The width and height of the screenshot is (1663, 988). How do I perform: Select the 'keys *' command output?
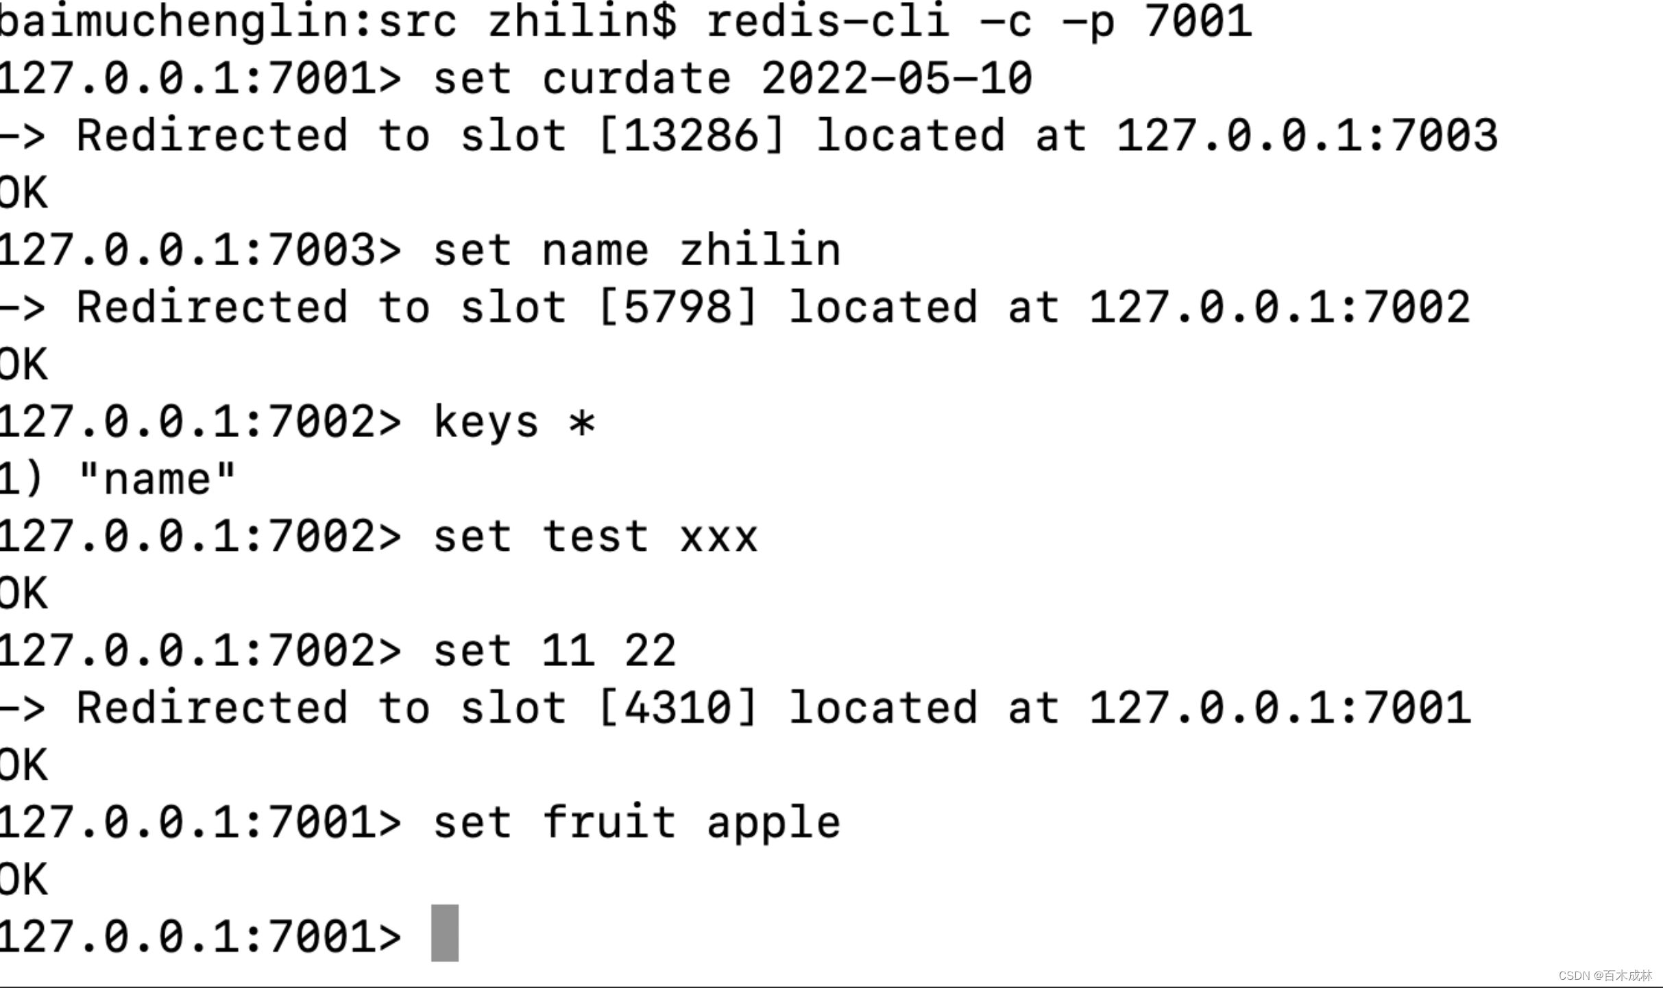click(x=119, y=478)
